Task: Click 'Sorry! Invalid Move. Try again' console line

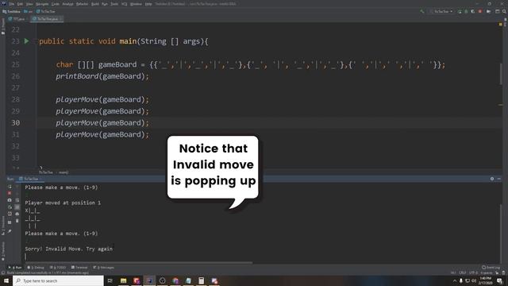Action: pos(69,249)
